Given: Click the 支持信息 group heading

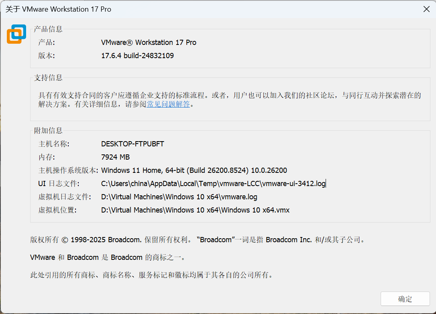Looking at the screenshot, I should point(48,78).
